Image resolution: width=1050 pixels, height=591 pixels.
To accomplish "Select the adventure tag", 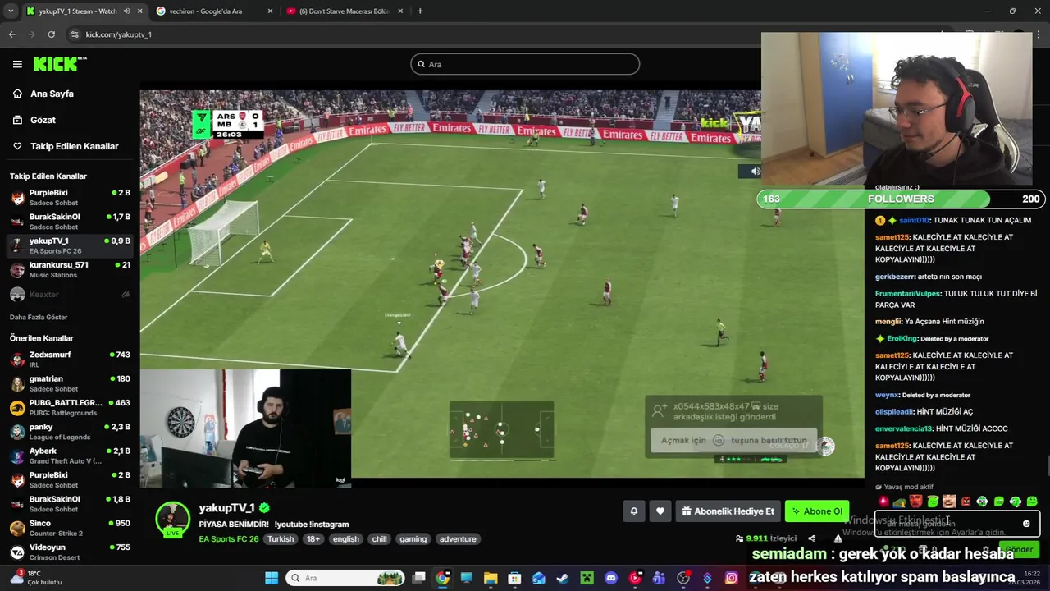I will pyautogui.click(x=458, y=539).
